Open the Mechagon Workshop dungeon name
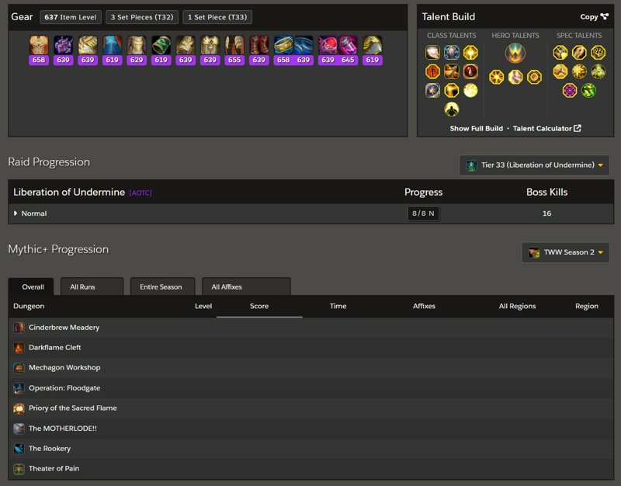The image size is (621, 486). [64, 368]
